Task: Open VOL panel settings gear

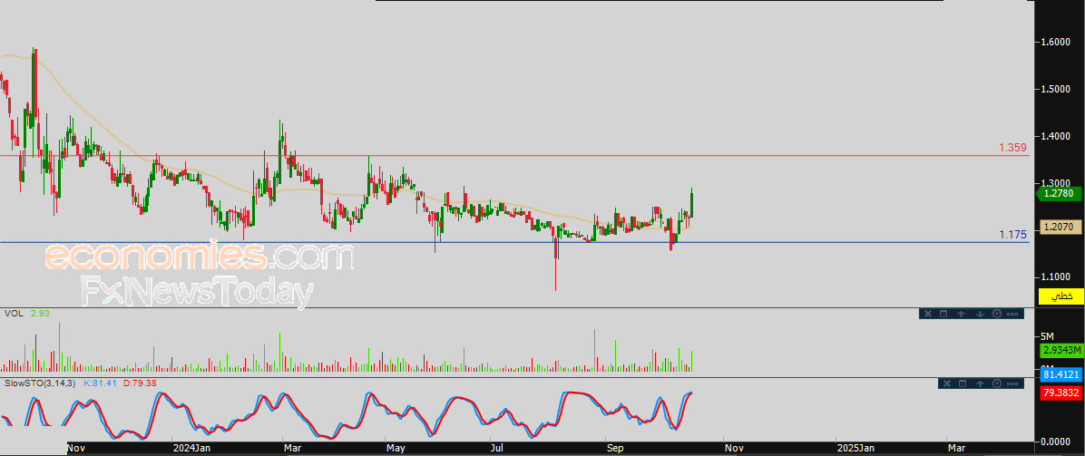Action: [x=996, y=315]
